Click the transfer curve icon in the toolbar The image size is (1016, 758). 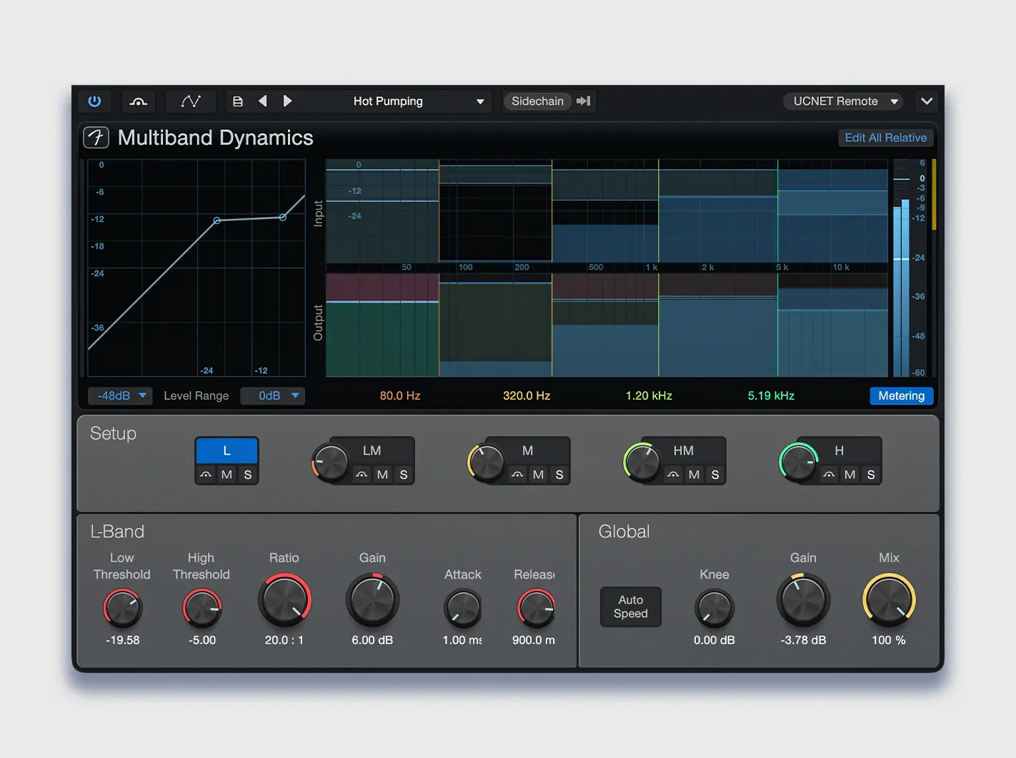191,101
